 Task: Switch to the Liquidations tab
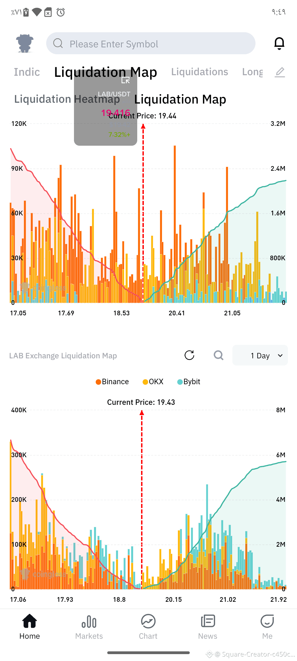pyautogui.click(x=200, y=72)
